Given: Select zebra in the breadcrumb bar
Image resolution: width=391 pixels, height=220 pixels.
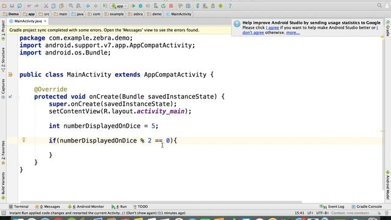Looking at the screenshot, I should (136, 14).
